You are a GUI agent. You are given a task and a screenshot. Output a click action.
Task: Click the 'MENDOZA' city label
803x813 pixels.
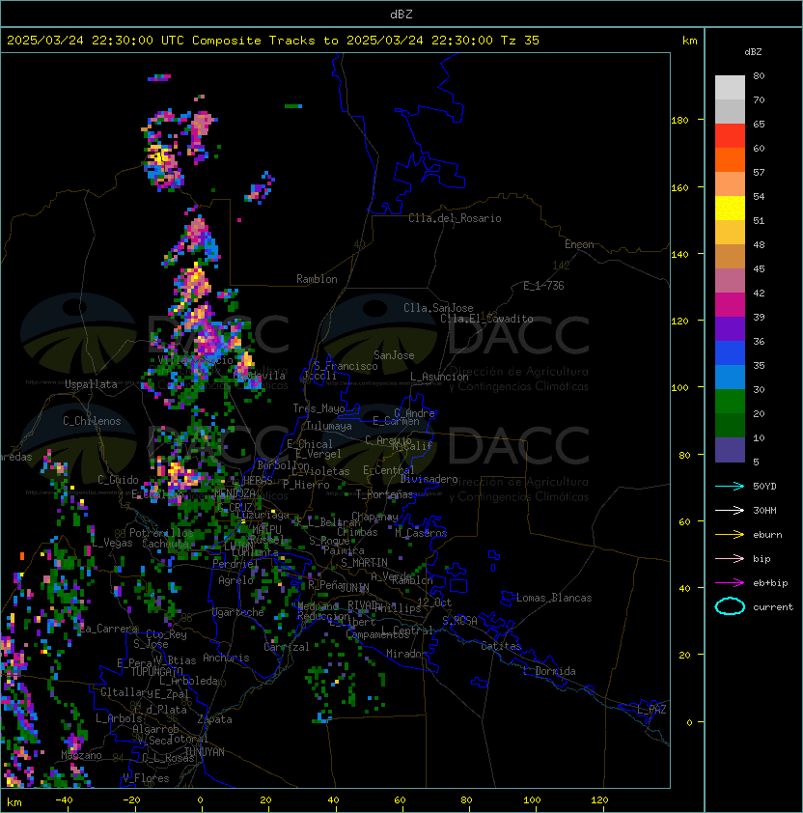pos(235,492)
